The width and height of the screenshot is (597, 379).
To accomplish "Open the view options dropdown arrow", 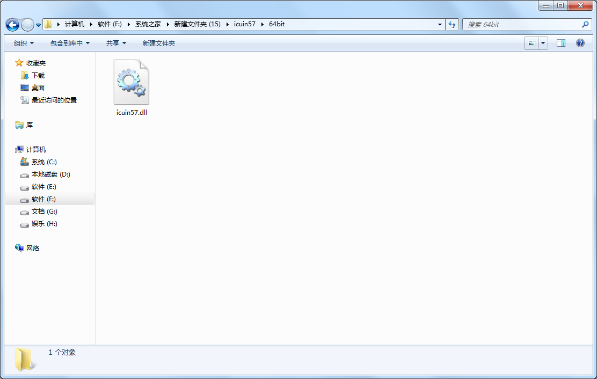I will pos(543,43).
